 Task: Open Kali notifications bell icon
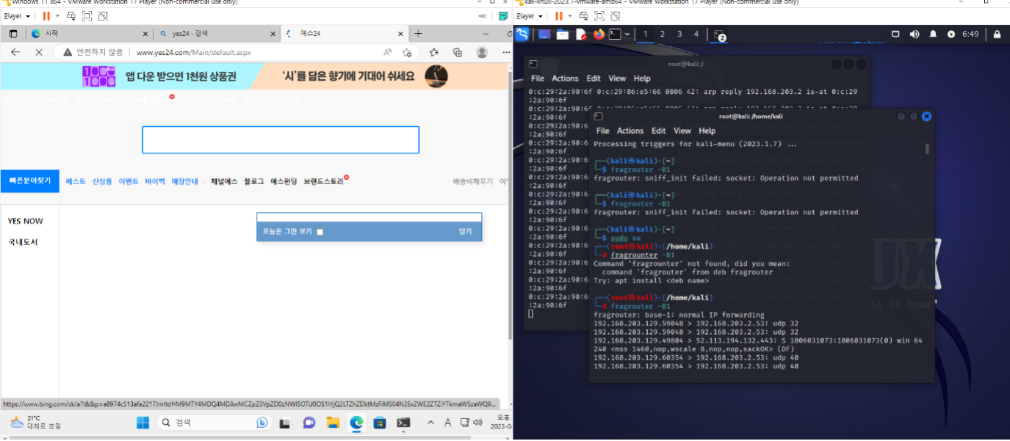pos(933,34)
